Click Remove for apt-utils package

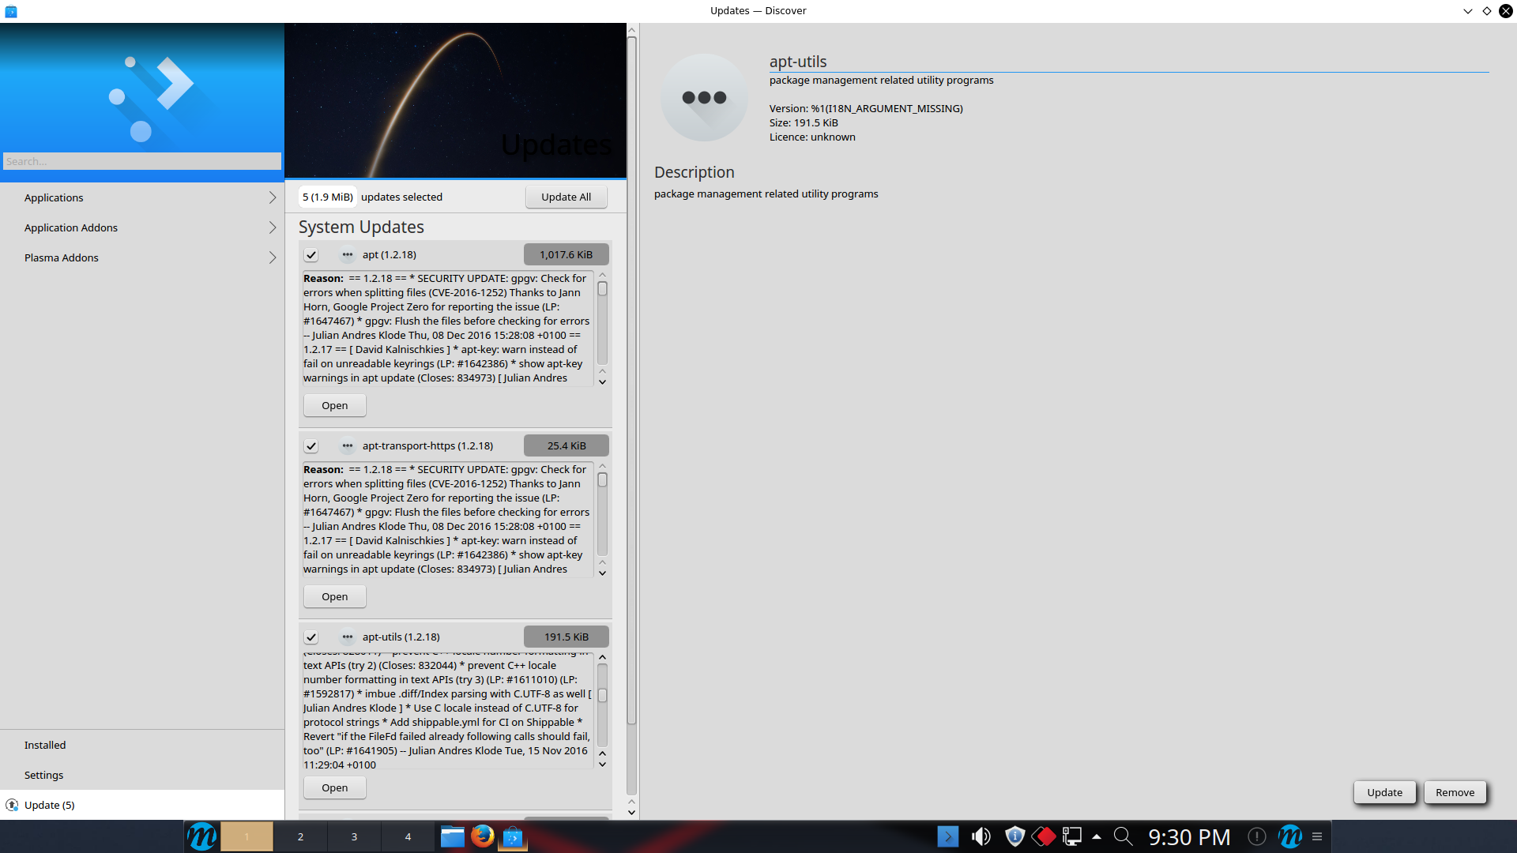[1455, 792]
